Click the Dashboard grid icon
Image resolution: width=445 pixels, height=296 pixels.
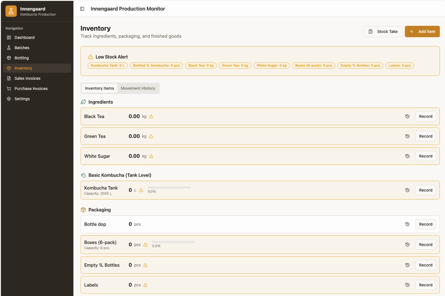[x=9, y=37]
